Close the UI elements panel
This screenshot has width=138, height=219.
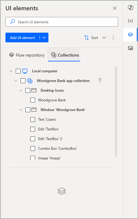pos(115,8)
